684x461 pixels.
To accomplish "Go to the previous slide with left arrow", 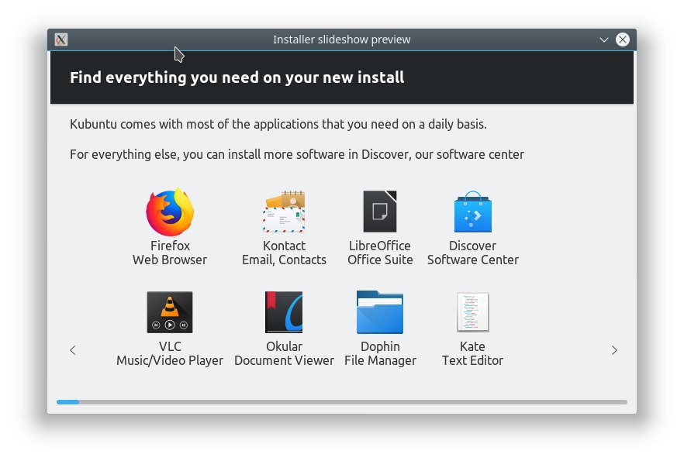I will (73, 350).
